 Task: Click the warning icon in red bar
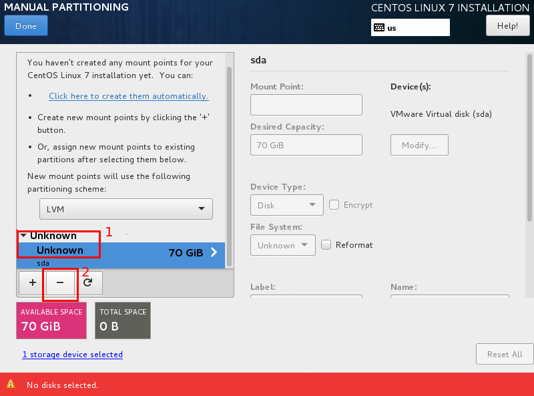11,385
